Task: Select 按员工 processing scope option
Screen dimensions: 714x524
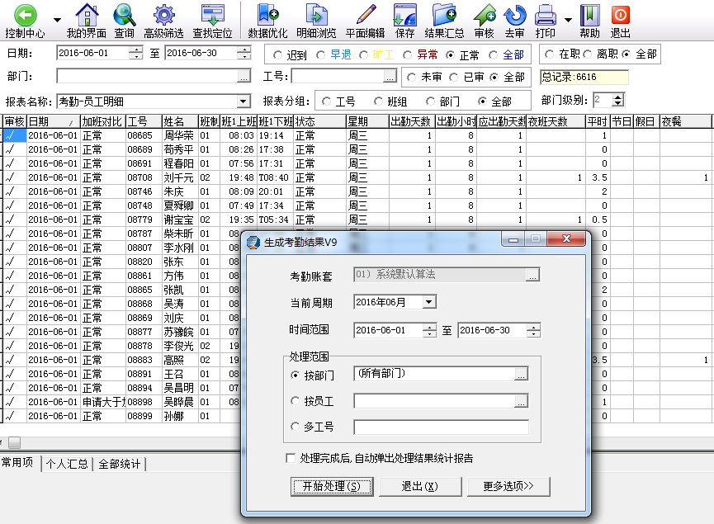Action: tap(296, 401)
